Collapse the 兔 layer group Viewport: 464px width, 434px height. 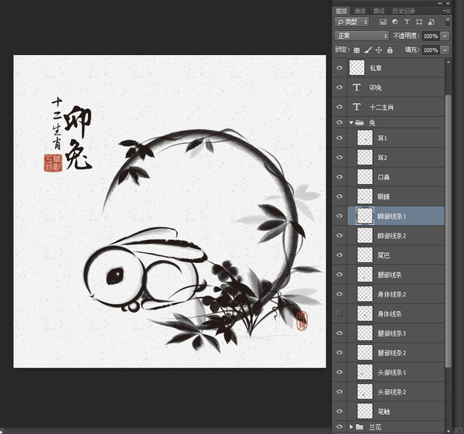[351, 122]
